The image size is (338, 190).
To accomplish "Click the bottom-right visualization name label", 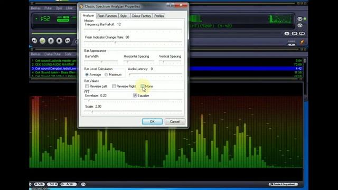I will pyautogui.click(x=283, y=184).
